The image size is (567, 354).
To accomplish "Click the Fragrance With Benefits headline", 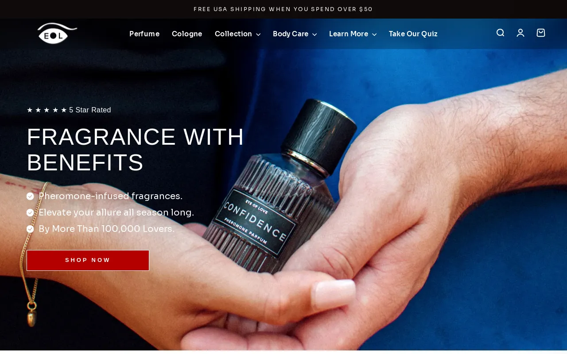I will [x=136, y=150].
